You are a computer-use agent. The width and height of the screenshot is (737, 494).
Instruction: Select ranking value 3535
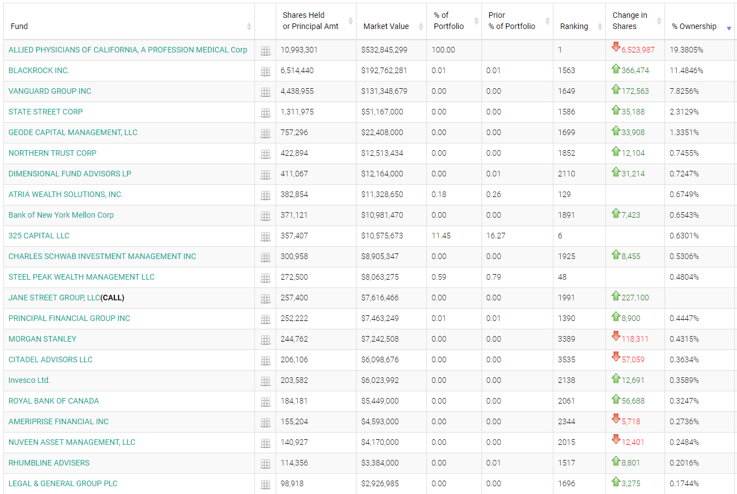[566, 359]
